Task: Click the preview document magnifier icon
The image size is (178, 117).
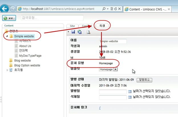Action: tap(88, 32)
